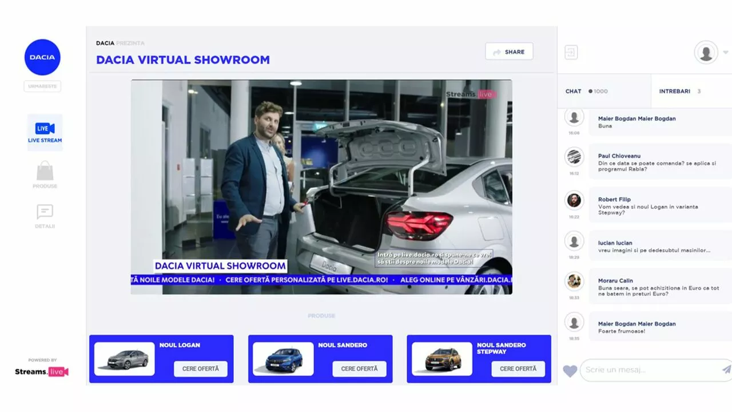Open the Noul Logan car thumbnail
This screenshot has height=412, width=732.
coord(124,359)
